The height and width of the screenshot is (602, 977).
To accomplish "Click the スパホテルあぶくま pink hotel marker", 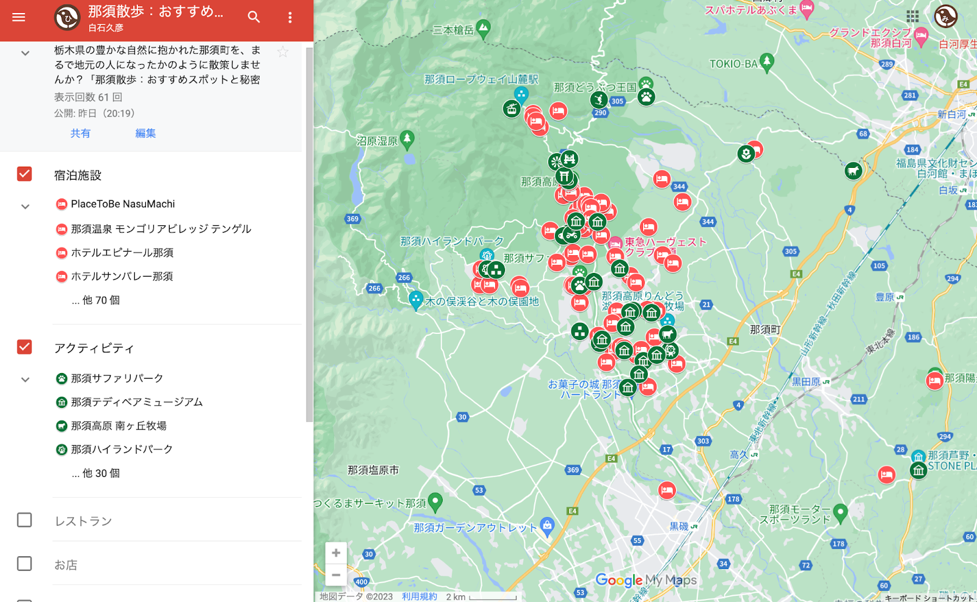I will tap(807, 9).
